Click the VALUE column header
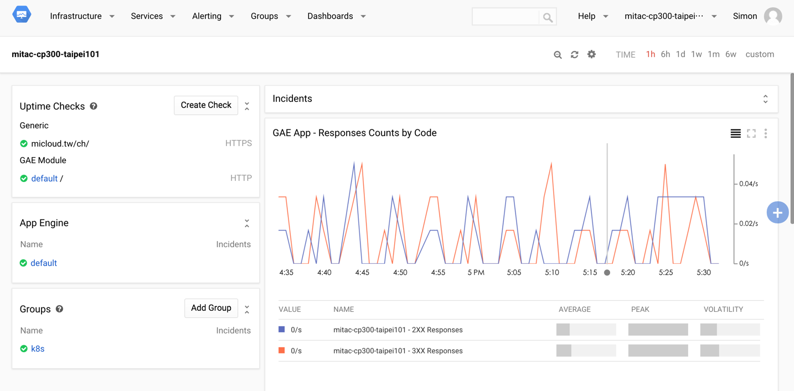Screen dimensions: 794x391 tap(290, 310)
